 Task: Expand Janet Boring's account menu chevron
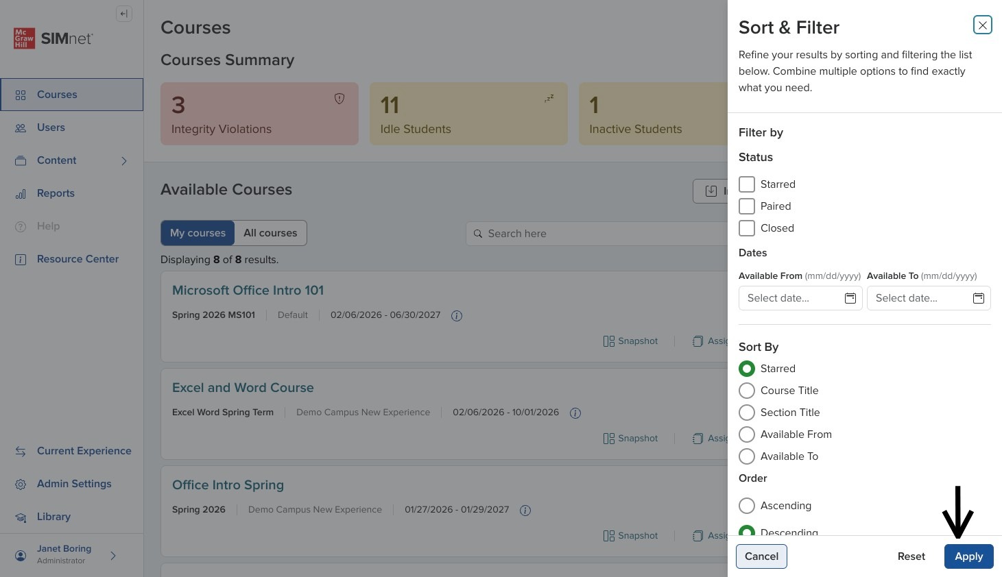tap(113, 556)
